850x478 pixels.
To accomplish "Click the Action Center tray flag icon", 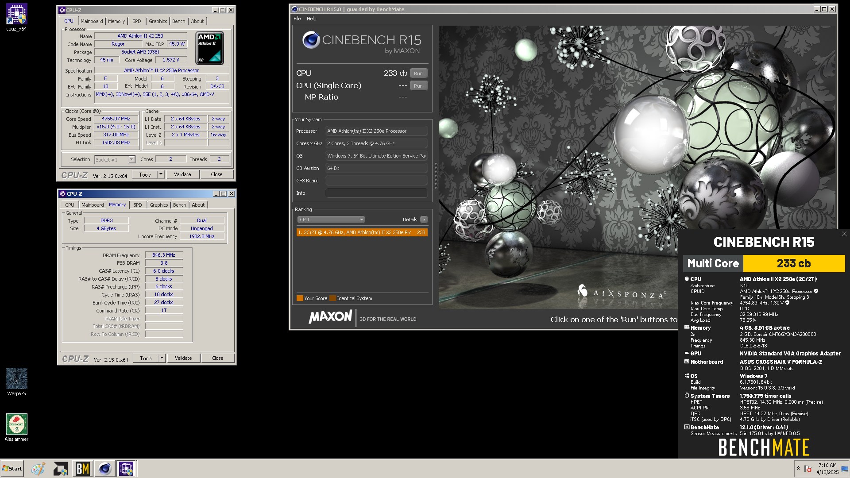I will 808,469.
